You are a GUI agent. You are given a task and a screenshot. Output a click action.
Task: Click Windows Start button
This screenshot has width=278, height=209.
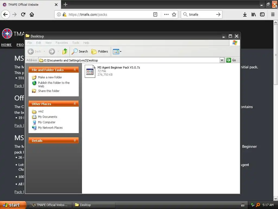tap(13, 205)
